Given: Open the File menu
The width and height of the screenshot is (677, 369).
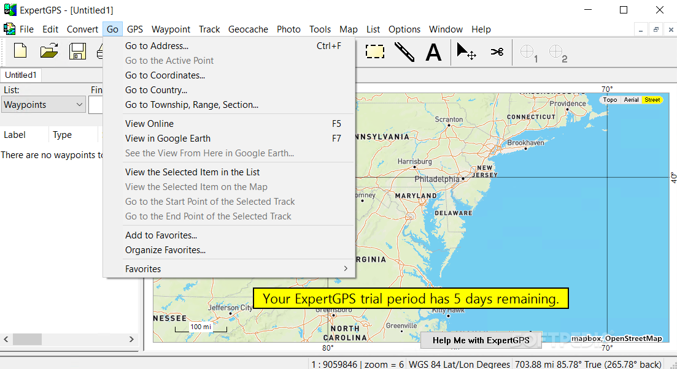Looking at the screenshot, I should click(x=26, y=29).
